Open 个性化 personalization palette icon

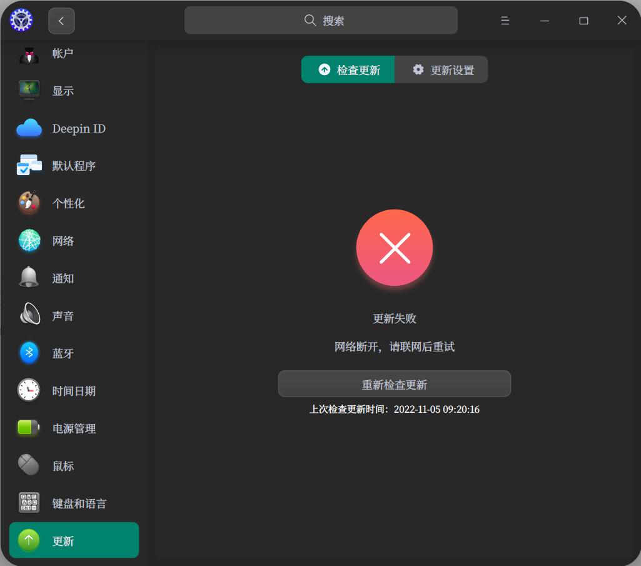29,203
